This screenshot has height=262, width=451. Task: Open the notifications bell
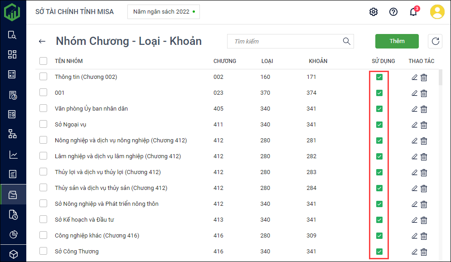click(413, 12)
